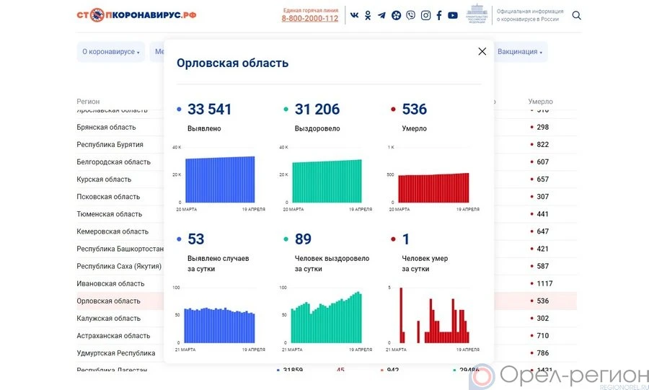Click the СТОПКОРОНАВИРУС.РФ site logo
649x390 pixels.
click(x=136, y=15)
